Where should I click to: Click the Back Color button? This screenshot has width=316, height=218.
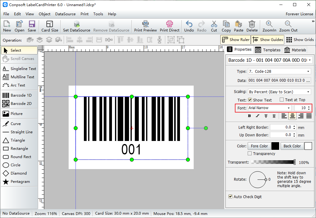292,146
